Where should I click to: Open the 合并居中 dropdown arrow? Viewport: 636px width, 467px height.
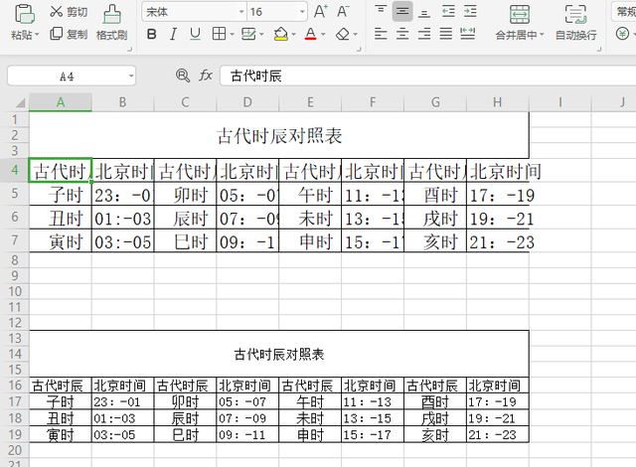[542, 35]
